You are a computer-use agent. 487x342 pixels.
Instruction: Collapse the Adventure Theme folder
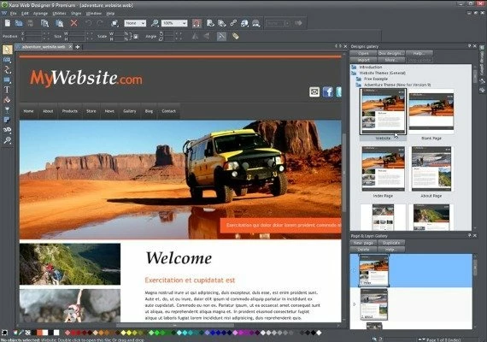coord(359,85)
